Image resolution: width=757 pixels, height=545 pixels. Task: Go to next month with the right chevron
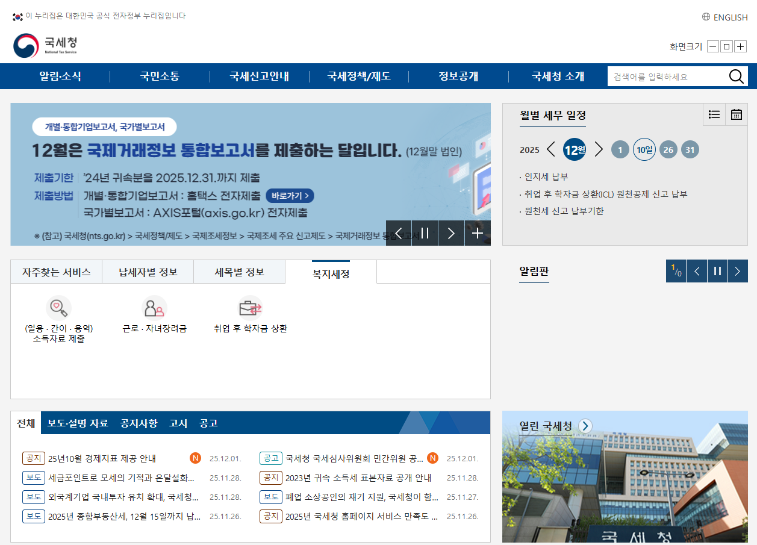coord(599,149)
